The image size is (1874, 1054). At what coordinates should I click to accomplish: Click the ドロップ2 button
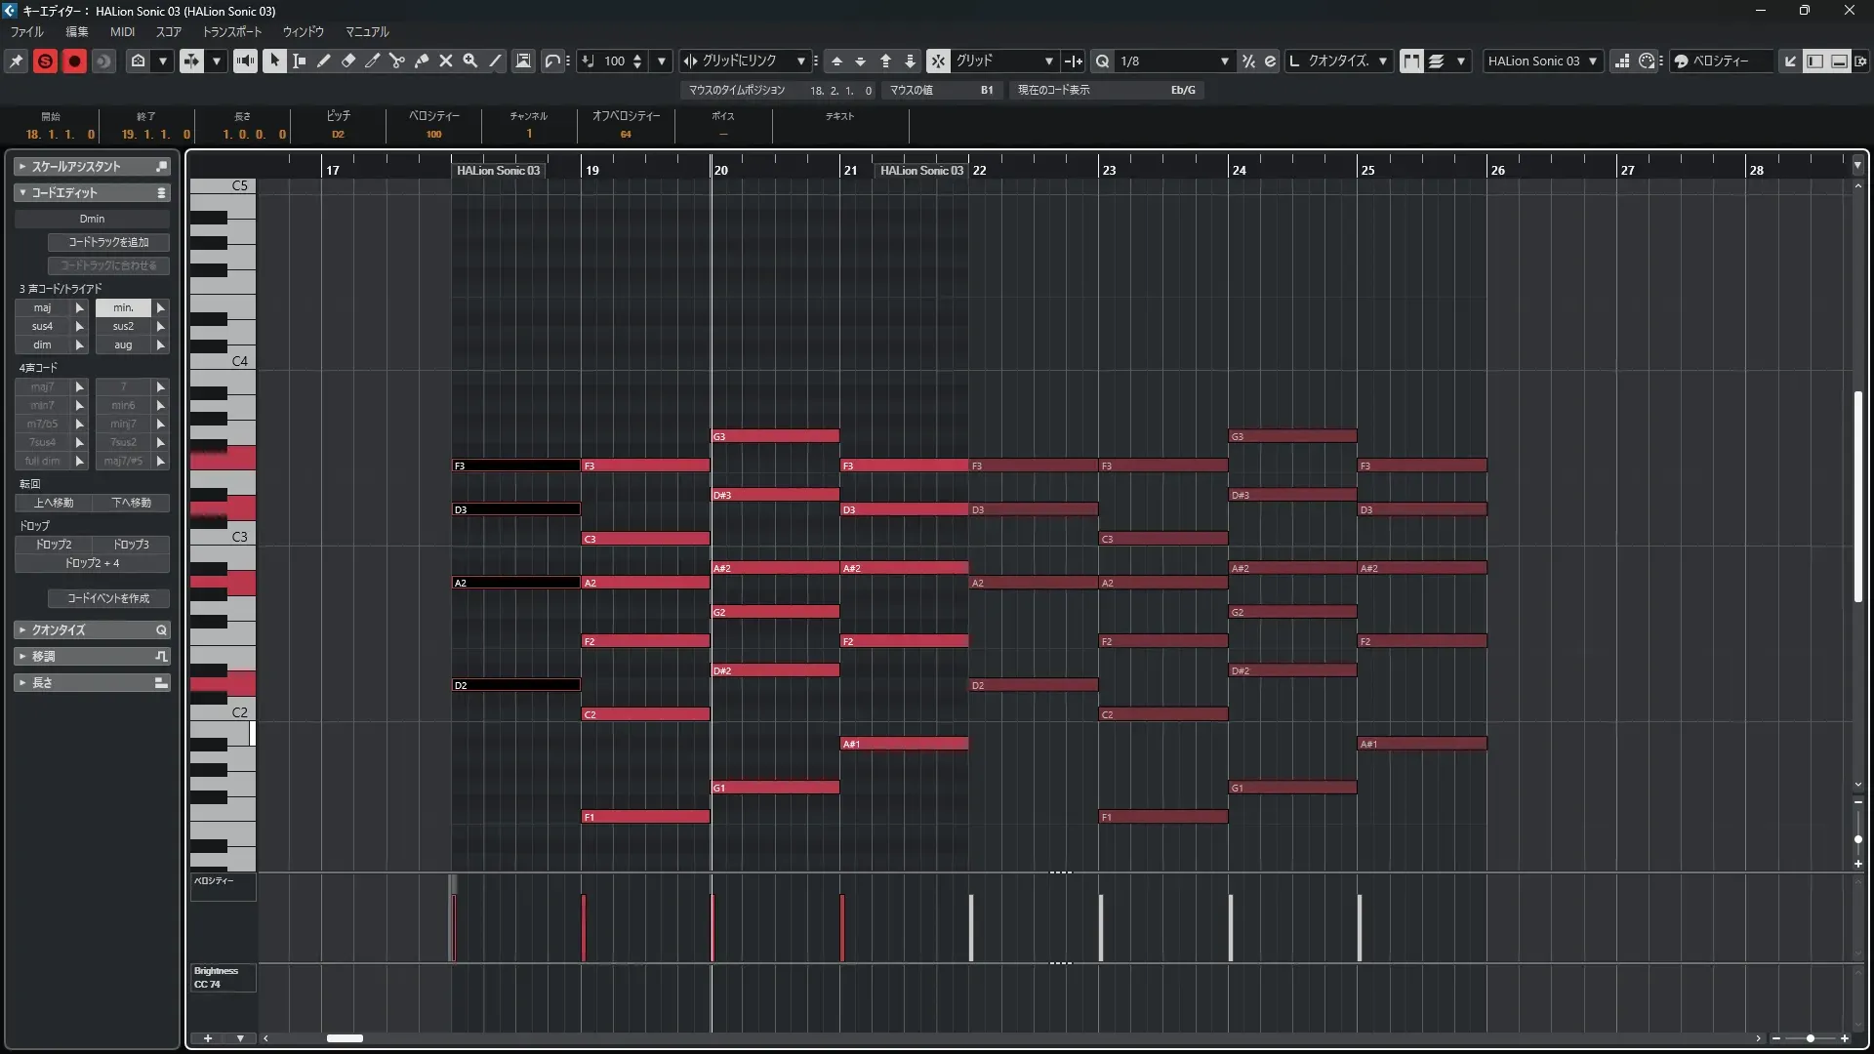pyautogui.click(x=54, y=545)
